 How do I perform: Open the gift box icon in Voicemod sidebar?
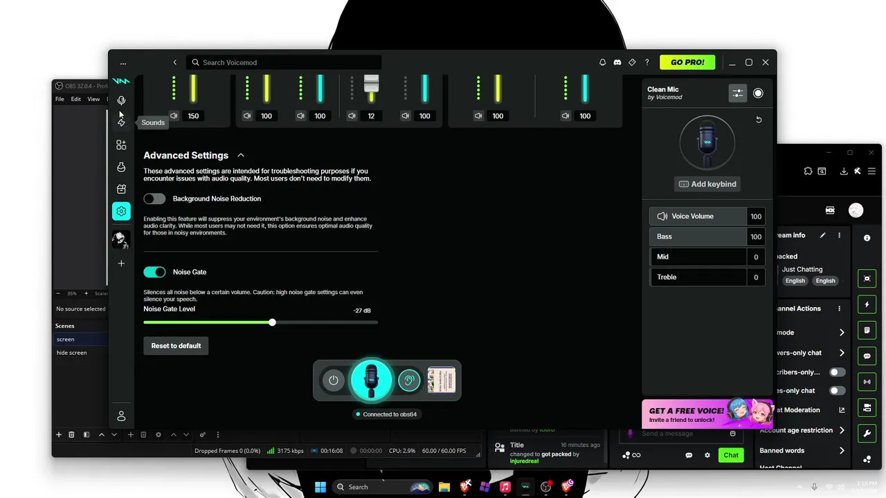121,189
